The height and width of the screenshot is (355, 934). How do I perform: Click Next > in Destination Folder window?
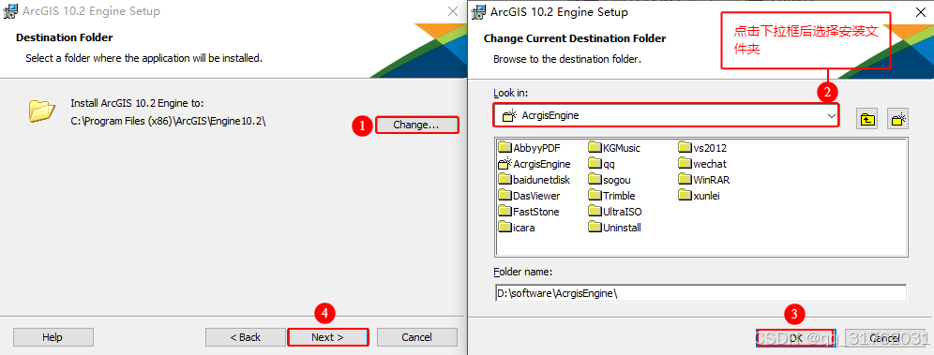[x=327, y=337]
